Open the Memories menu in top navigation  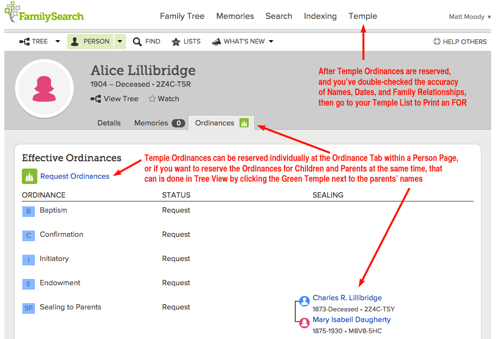tap(235, 16)
